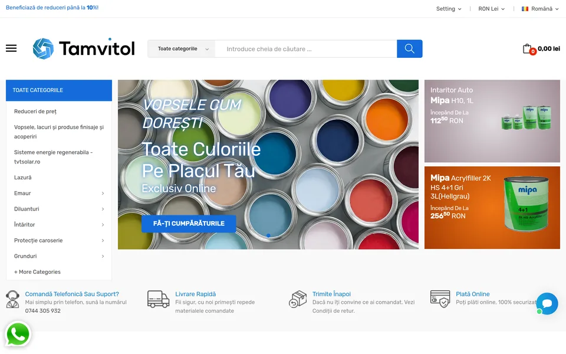Focus the search keyword input field

pos(306,49)
